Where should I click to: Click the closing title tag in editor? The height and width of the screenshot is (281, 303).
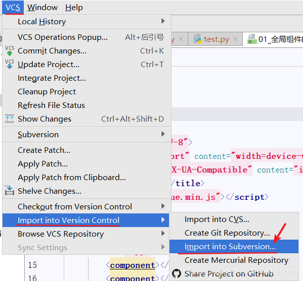coord(188,183)
